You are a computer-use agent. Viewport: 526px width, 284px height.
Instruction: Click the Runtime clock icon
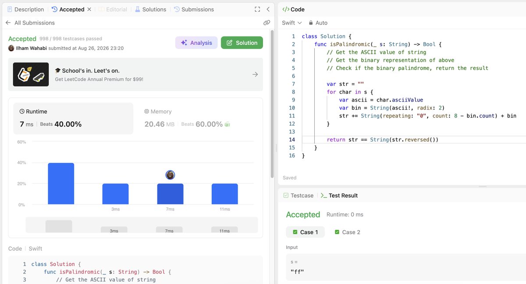pyautogui.click(x=21, y=112)
